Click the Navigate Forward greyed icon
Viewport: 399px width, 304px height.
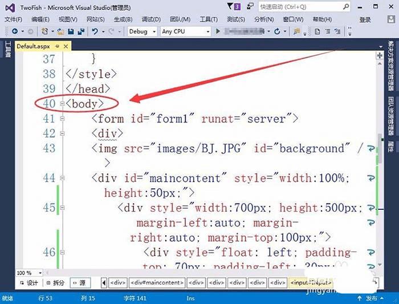30,31
